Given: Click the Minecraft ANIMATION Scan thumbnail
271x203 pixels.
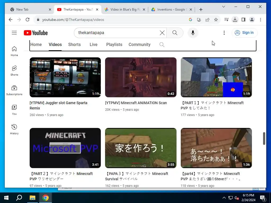Looking at the screenshot, I should [141, 77].
